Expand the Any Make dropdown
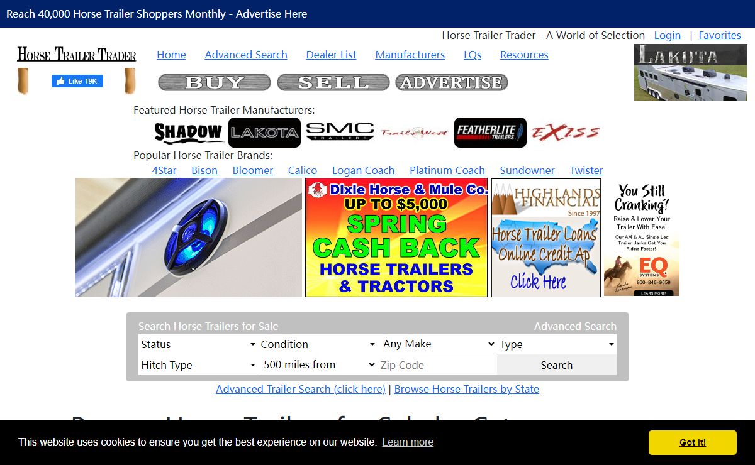 point(437,344)
